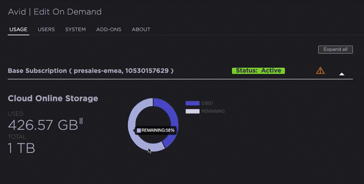
Task: Click the REMAINING legend label text
Action: pyautogui.click(x=213, y=111)
